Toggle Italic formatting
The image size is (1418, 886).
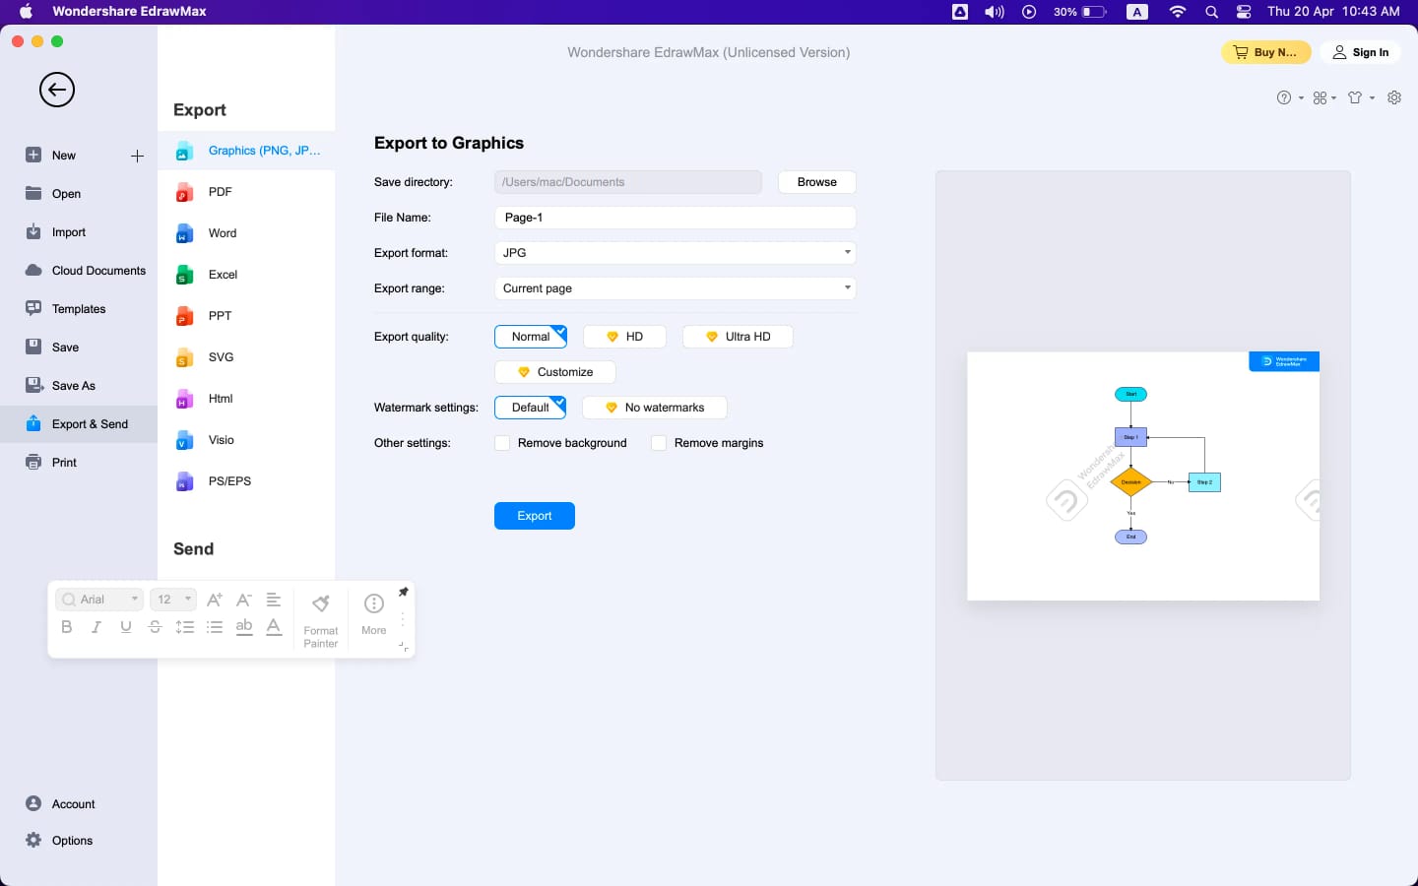(97, 627)
